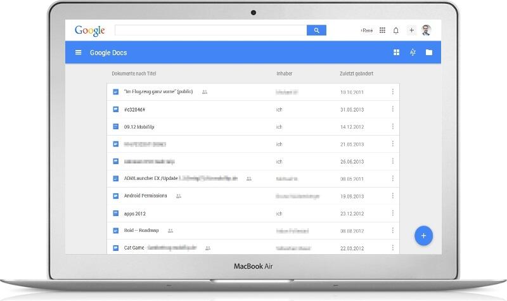Click the blue search button
The width and height of the screenshot is (507, 301).
click(316, 30)
